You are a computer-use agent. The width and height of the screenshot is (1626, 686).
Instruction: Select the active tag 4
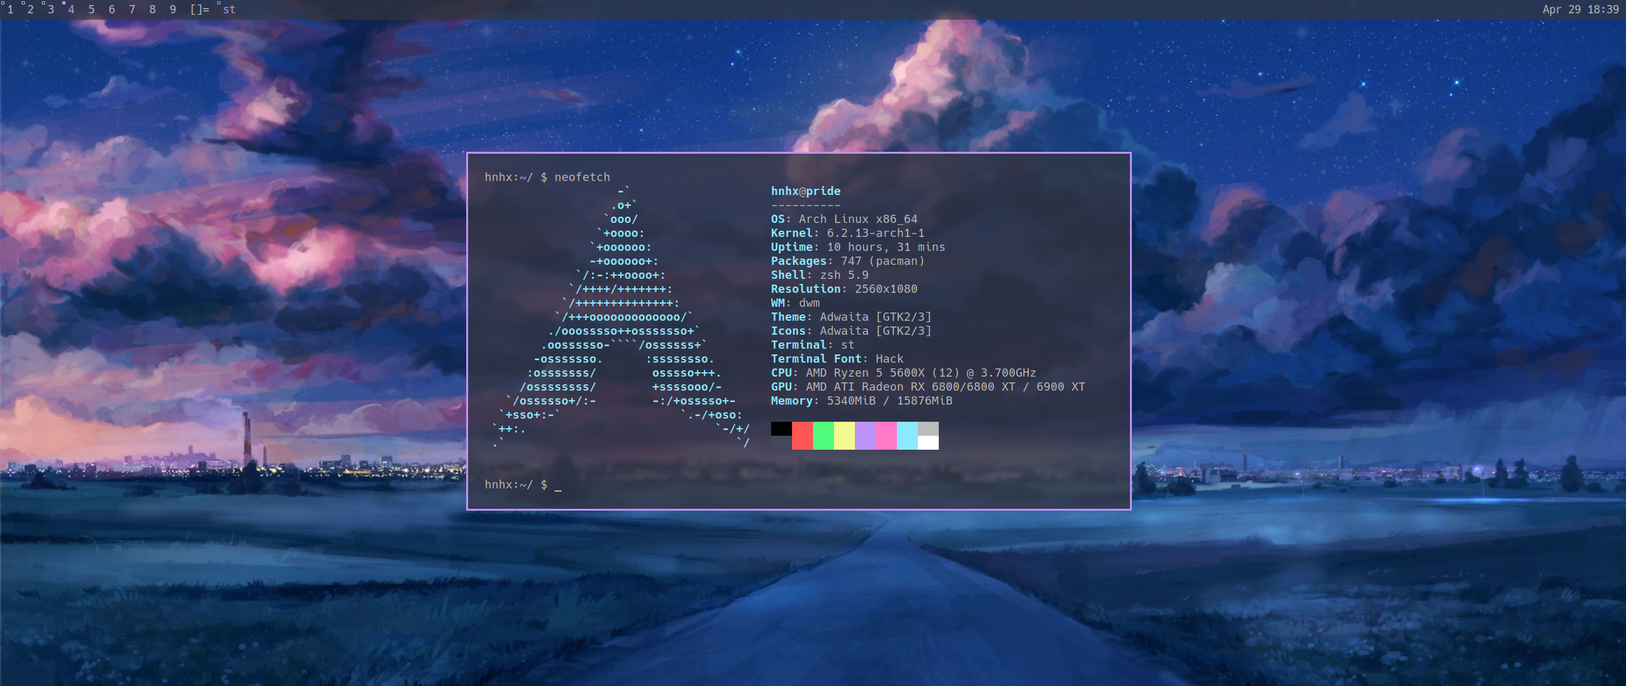(x=71, y=10)
